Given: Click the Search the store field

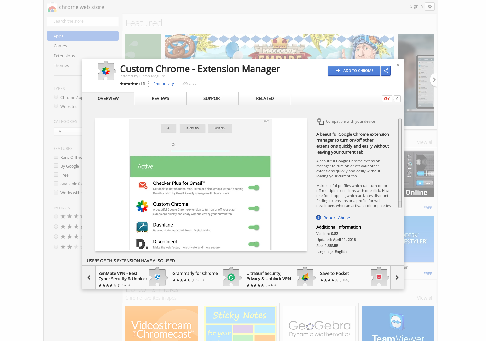Looking at the screenshot, I should 83,21.
